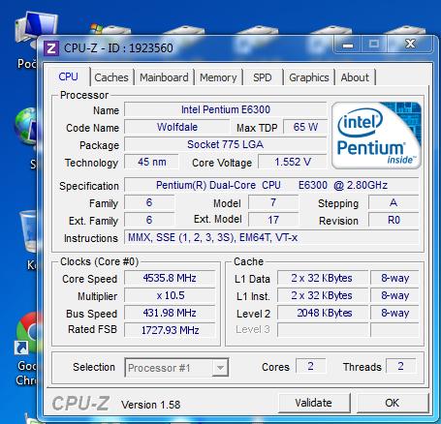
Task: Click the 431.98 MHz bus speed value
Action: click(170, 313)
